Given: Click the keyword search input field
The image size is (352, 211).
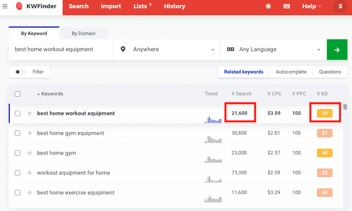Looking at the screenshot, I should [60, 50].
